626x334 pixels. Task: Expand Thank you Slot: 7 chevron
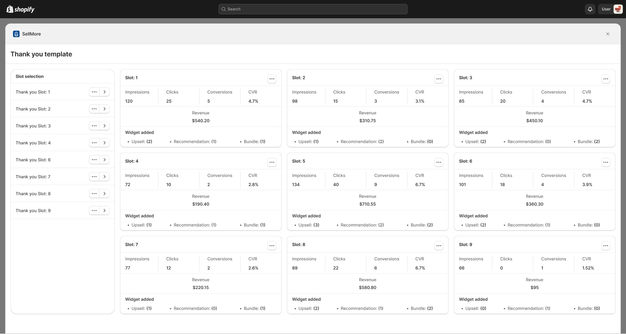(x=104, y=177)
